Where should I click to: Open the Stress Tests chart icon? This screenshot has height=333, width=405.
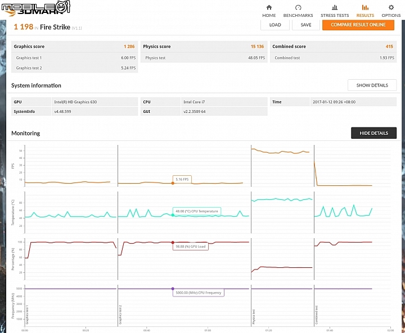(335, 7)
